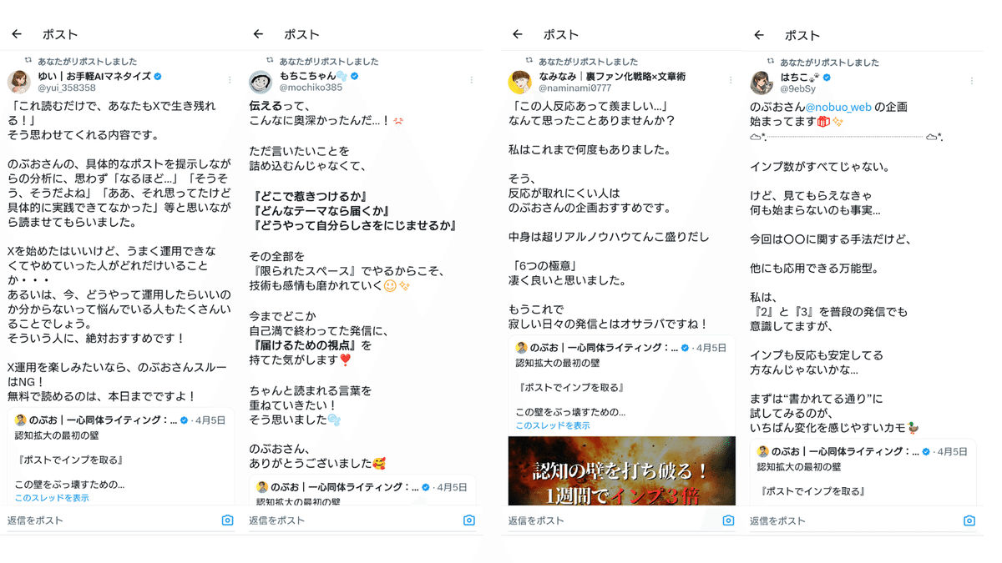Viewport: 1002px width, 563px height.
Task: Tap the back arrow above Mochiko's post
Action: point(258,34)
